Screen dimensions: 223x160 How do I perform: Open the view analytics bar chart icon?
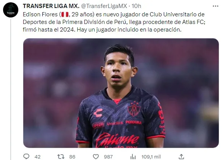(133, 157)
